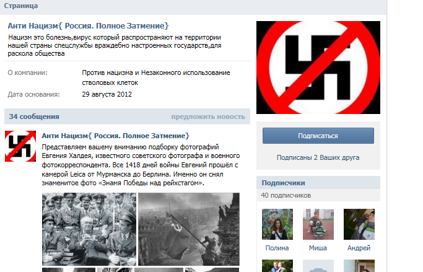Open Миша subscriber avatar
The height and width of the screenshot is (272, 423).
pos(318,224)
